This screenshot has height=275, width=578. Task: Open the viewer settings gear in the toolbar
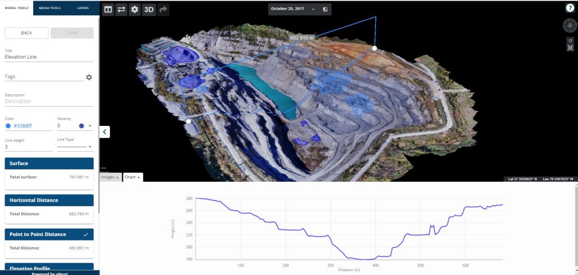(135, 10)
